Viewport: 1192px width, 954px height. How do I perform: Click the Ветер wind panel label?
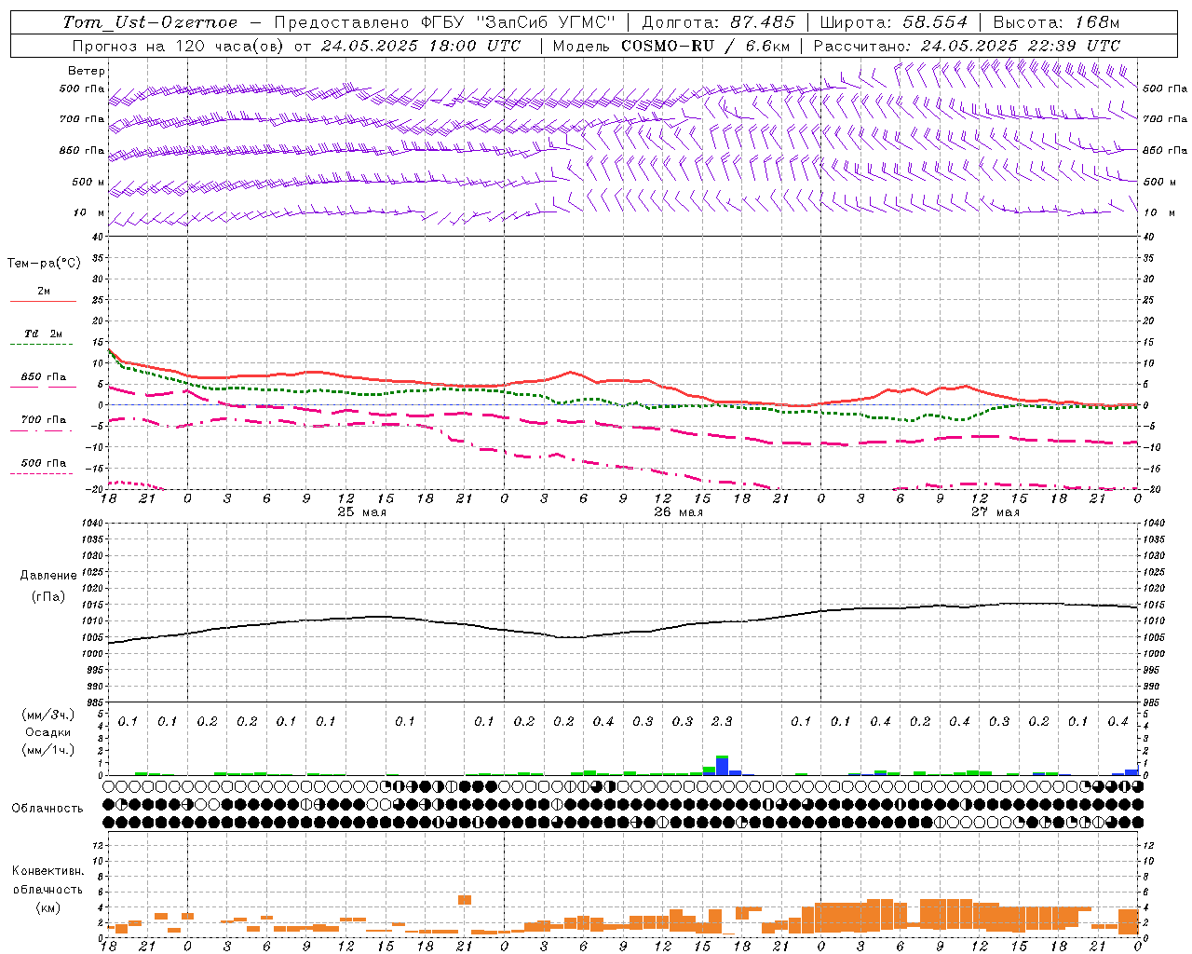click(87, 71)
